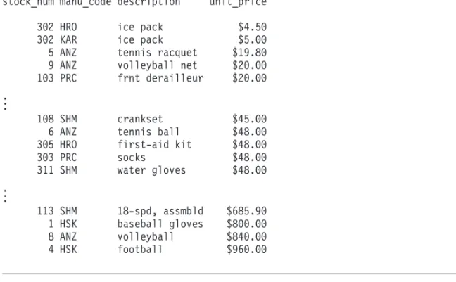The width and height of the screenshot is (456, 282).
Task: Click the 'football' description
Action: tap(140, 250)
